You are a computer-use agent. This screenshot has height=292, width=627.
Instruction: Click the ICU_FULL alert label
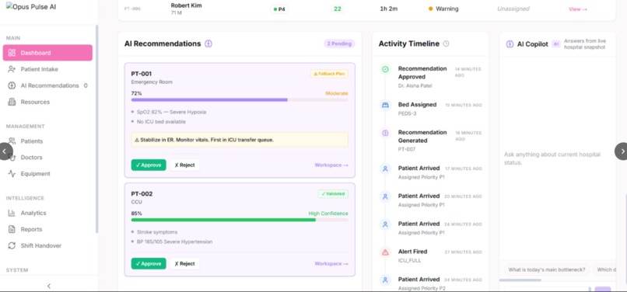pos(409,260)
